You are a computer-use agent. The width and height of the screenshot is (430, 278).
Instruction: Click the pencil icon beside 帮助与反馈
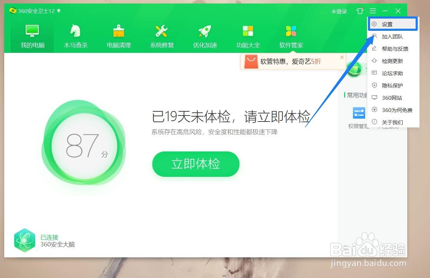(x=374, y=48)
